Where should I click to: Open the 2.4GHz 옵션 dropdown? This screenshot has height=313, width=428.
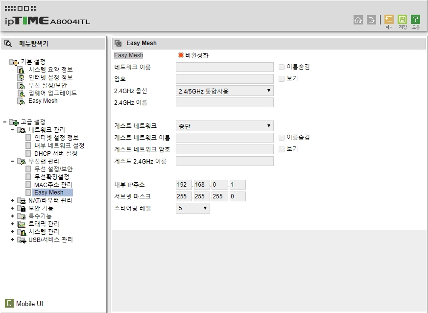[225, 91]
